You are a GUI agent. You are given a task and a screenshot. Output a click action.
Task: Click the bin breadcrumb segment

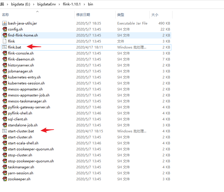(x=91, y=4)
